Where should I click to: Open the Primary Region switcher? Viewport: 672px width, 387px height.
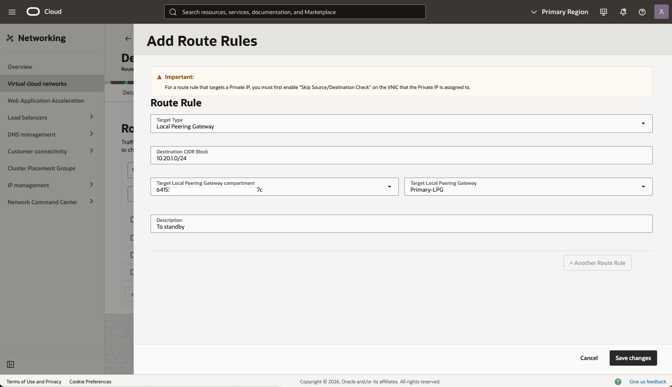click(559, 12)
